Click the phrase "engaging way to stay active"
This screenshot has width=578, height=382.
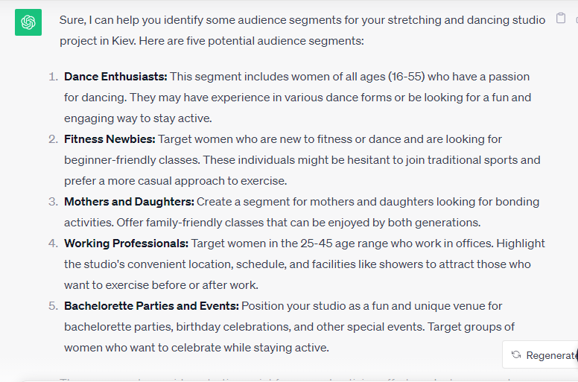click(138, 118)
